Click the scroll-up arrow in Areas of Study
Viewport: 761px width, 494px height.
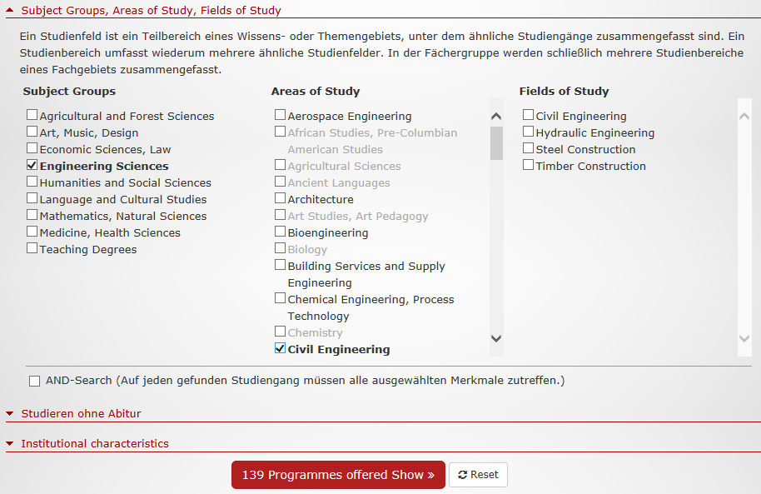pos(496,116)
